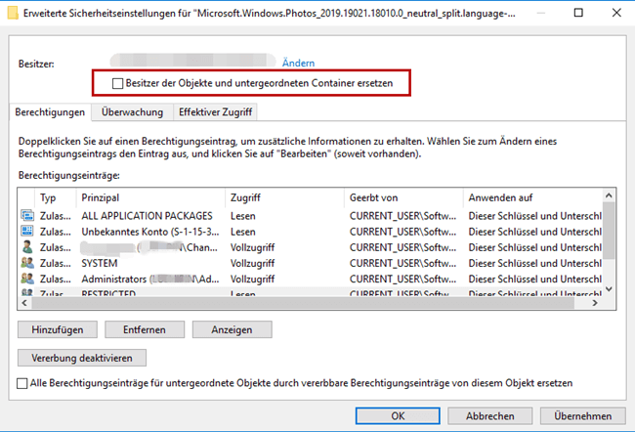
Task: Toggle Alle Berechtigungseinträge ersetzen checkbox
Action: click(21, 383)
